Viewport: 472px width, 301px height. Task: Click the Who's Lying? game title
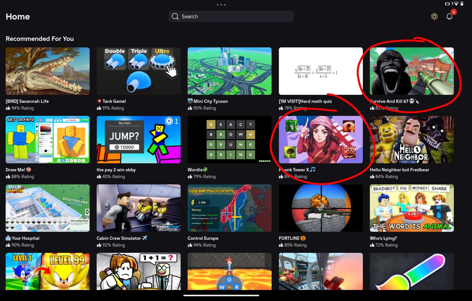(x=383, y=238)
